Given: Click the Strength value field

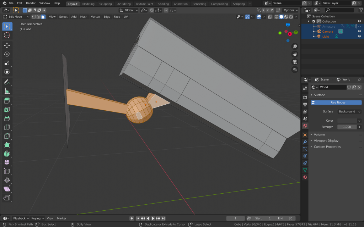Looking at the screenshot, I should pos(347,127).
